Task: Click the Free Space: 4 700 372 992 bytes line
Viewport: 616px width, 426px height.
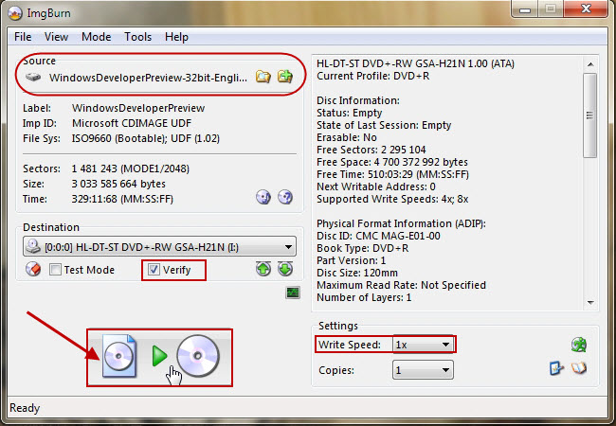Action: click(392, 162)
